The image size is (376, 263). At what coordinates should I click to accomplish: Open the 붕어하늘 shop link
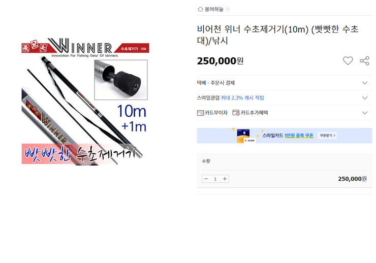coord(214,9)
